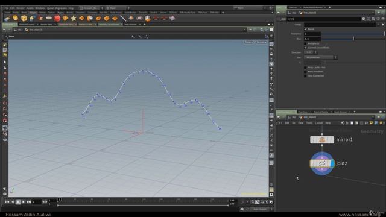Open the No cam camera dropdown
The height and width of the screenshot is (217, 386).
point(261,42)
